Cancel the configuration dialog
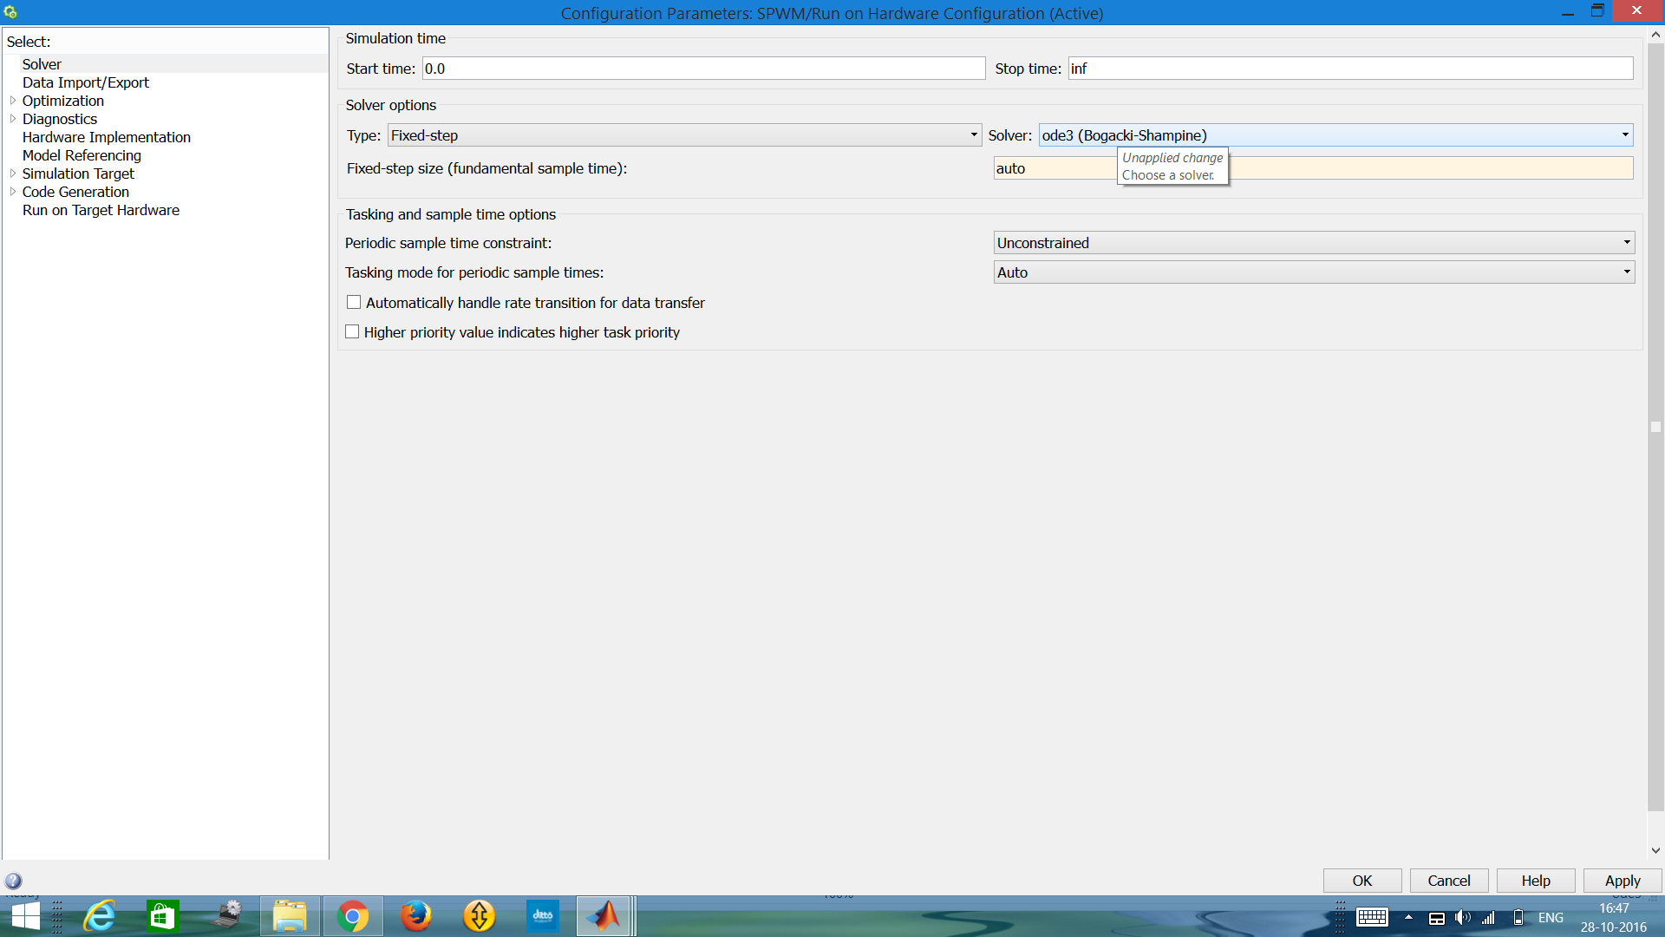Screen dimensions: 1665x937 coord(1448,880)
